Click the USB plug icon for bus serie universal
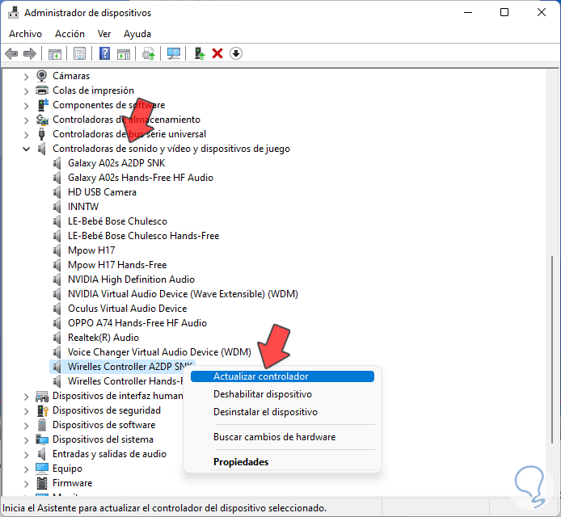The height and width of the screenshot is (517, 561). [41, 134]
